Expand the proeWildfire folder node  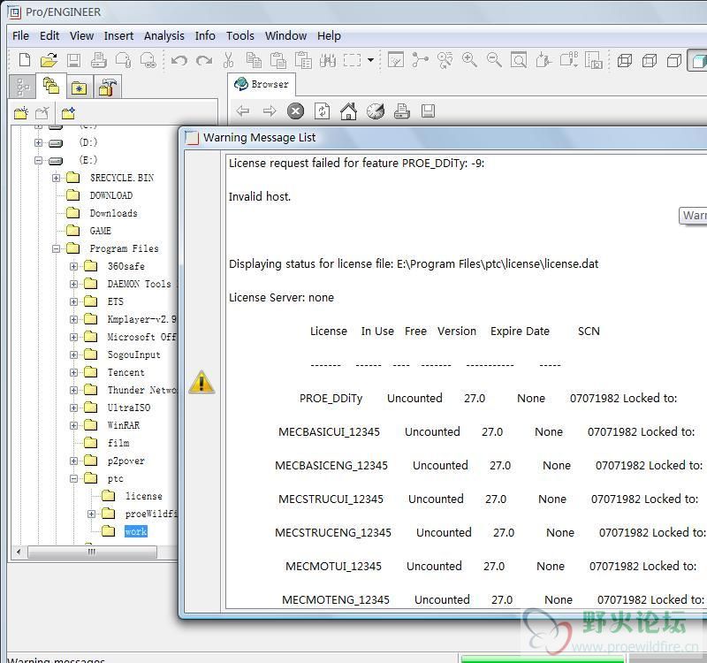click(91, 514)
